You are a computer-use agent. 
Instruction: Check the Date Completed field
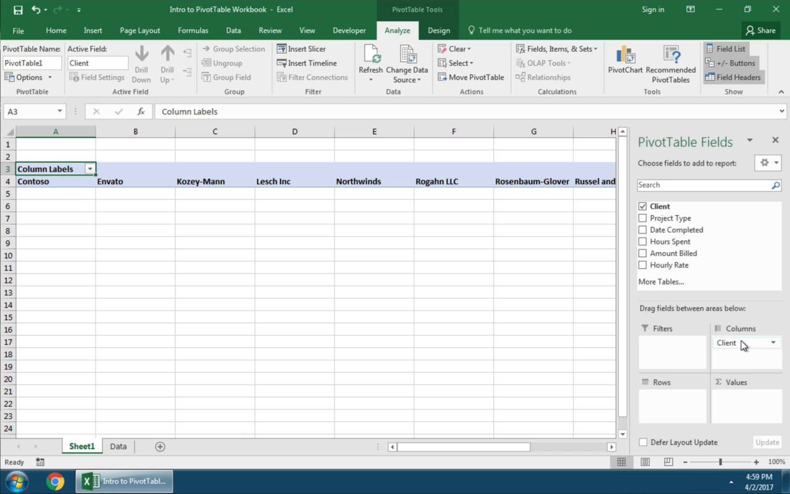[x=642, y=230]
